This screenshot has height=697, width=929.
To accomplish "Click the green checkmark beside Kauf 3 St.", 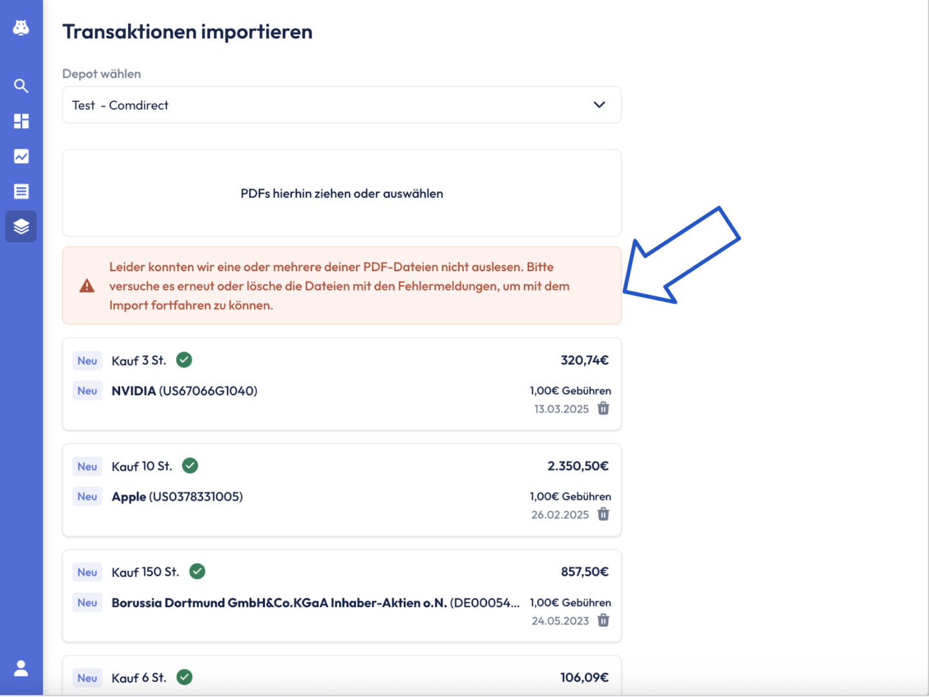I will coord(184,360).
